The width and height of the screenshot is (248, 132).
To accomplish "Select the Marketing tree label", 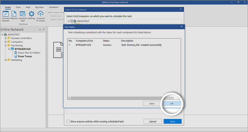I will click(x=17, y=60).
